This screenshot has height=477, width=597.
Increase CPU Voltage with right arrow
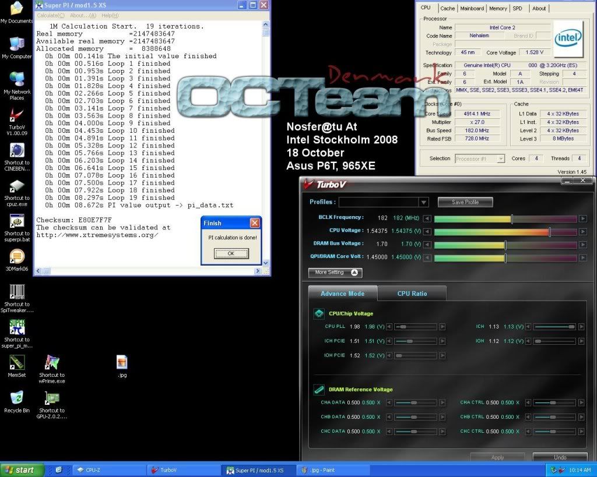[583, 232]
